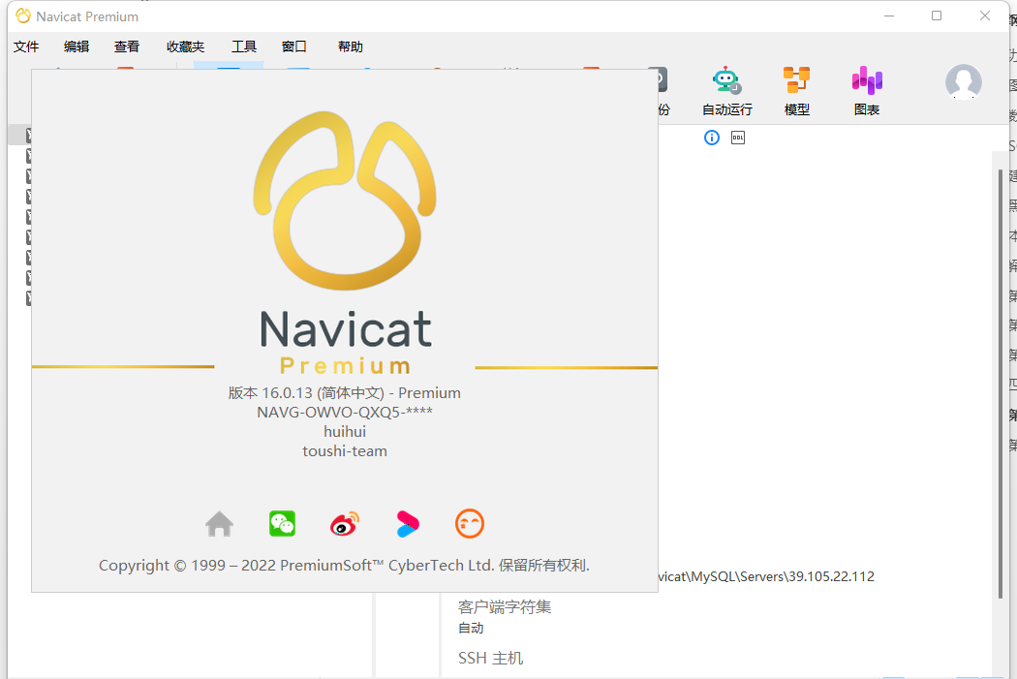Click the pink-blue video icon in About dialog
The image size is (1017, 679).
coord(408,524)
